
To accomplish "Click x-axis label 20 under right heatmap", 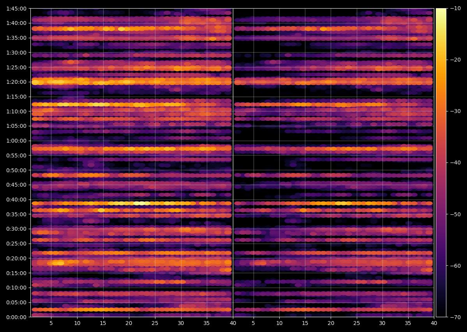I will click(331, 323).
